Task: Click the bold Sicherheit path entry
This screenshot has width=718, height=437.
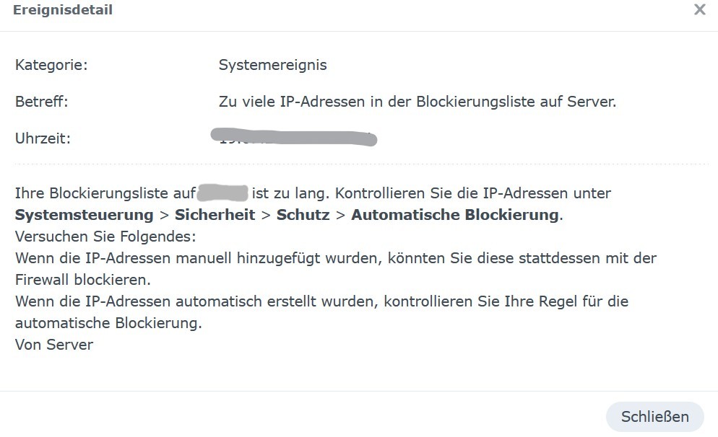Action: tap(215, 215)
